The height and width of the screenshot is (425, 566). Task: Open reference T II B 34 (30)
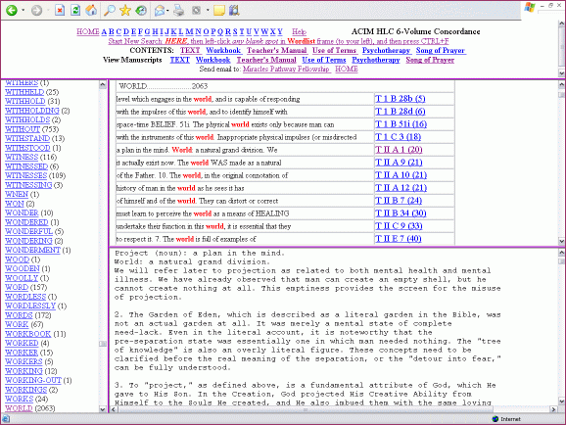401,213
